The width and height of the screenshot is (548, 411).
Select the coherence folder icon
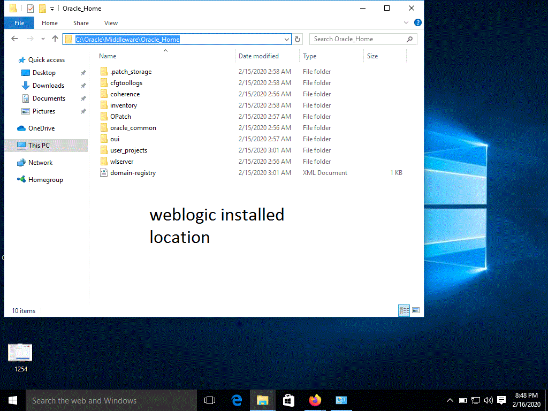click(x=104, y=94)
